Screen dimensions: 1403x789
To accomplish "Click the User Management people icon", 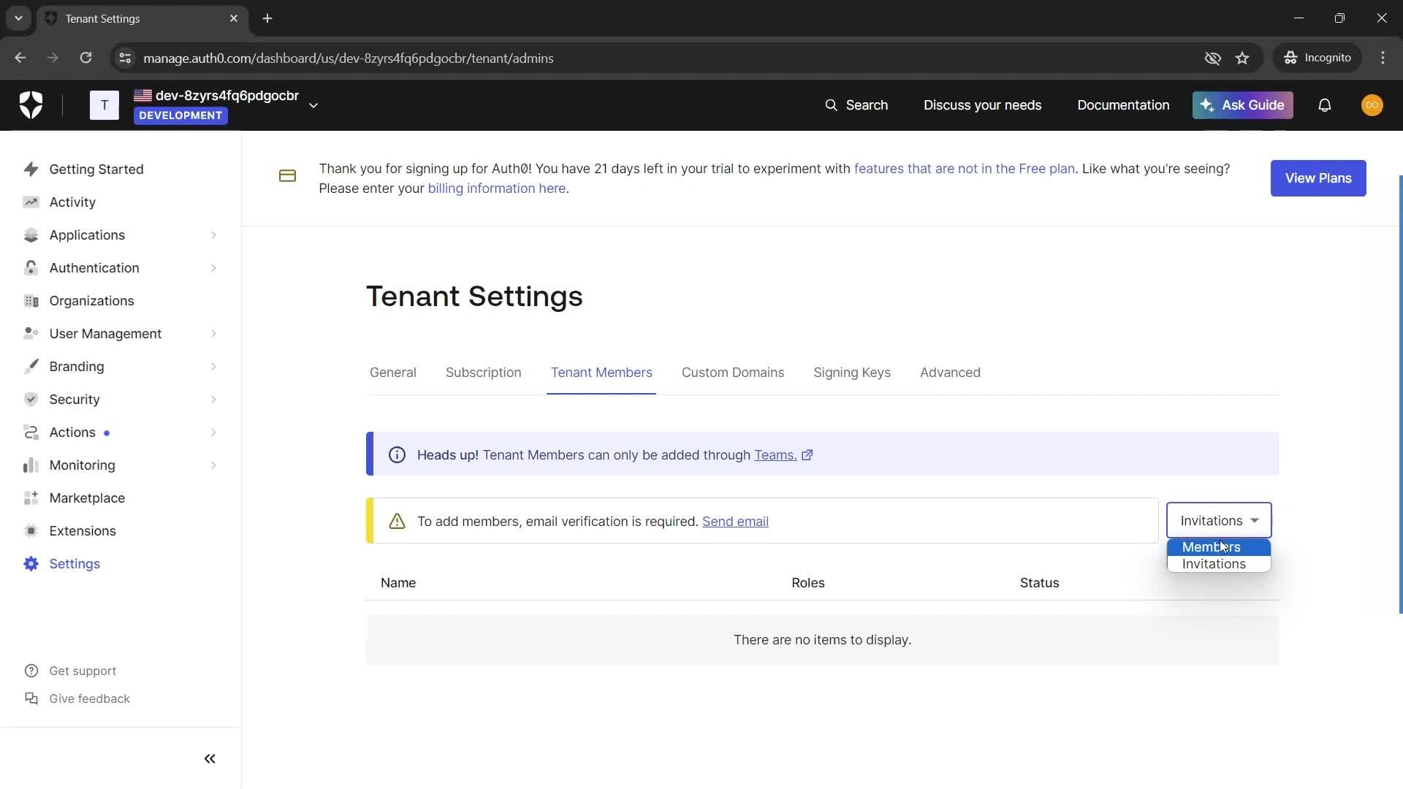I will point(31,333).
